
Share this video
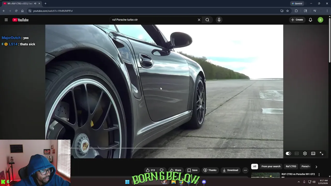point(175,170)
